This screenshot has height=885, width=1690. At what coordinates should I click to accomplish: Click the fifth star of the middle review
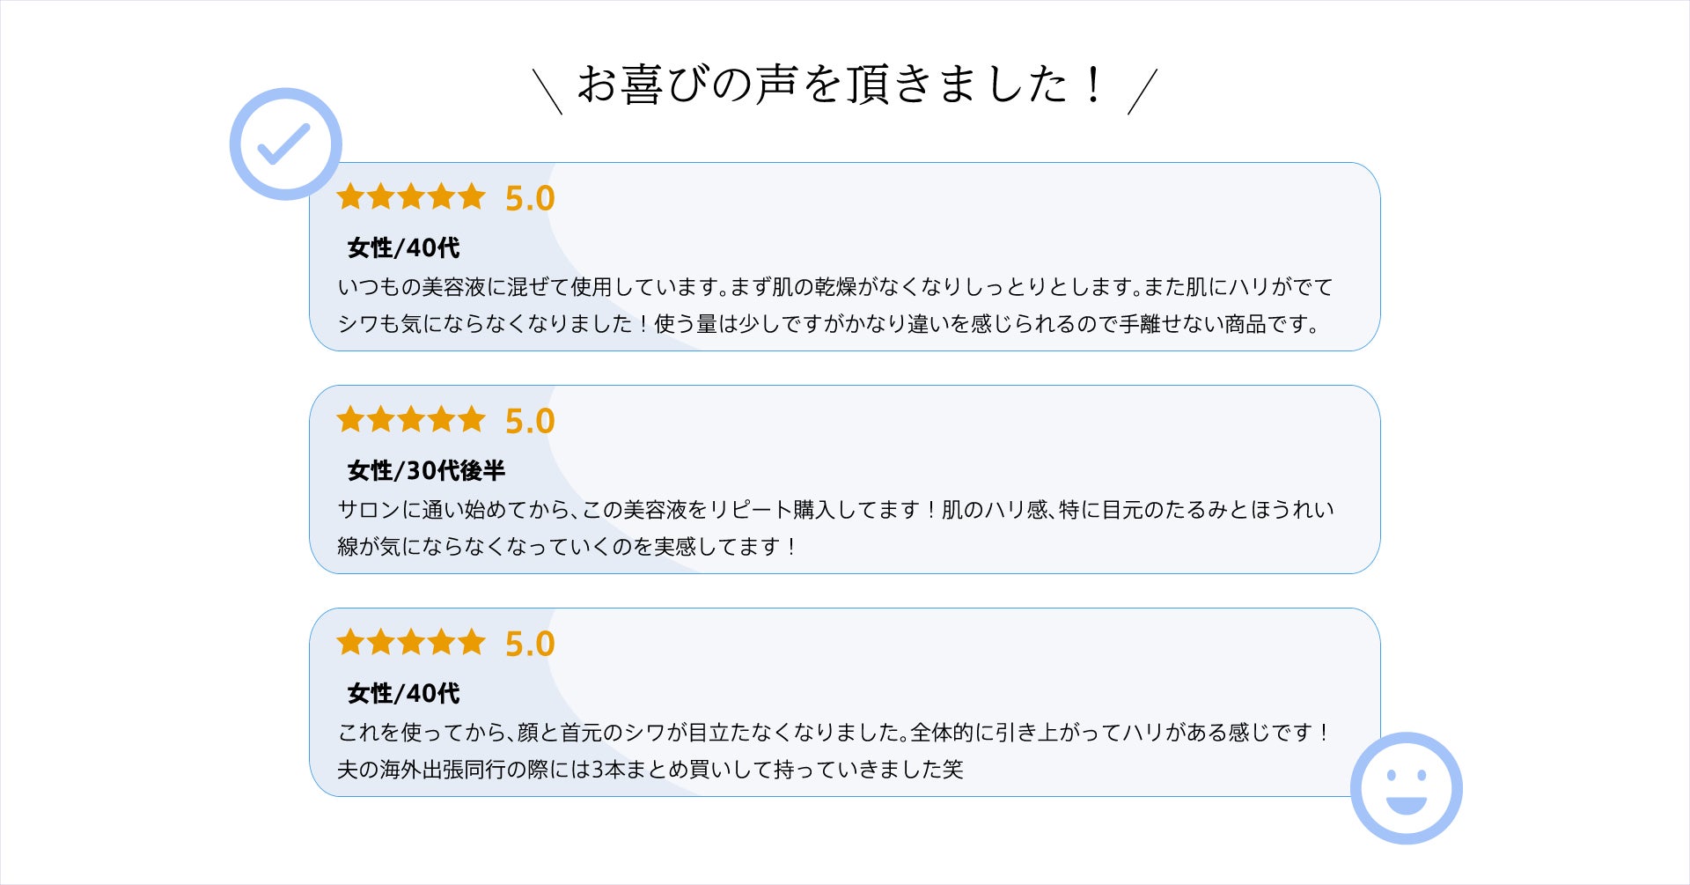(x=472, y=419)
